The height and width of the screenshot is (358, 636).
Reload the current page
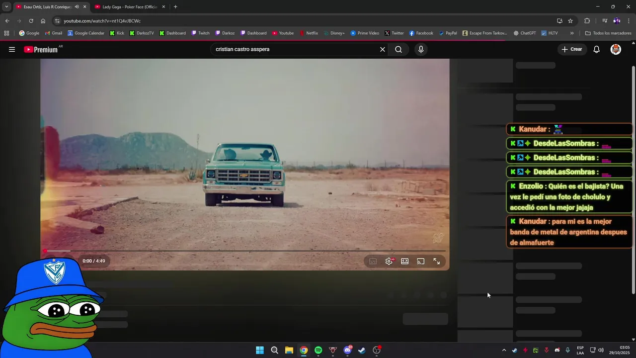pos(31,21)
